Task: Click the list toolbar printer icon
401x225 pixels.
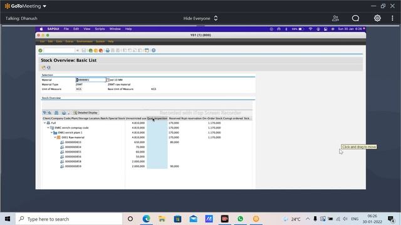Action: point(64,112)
